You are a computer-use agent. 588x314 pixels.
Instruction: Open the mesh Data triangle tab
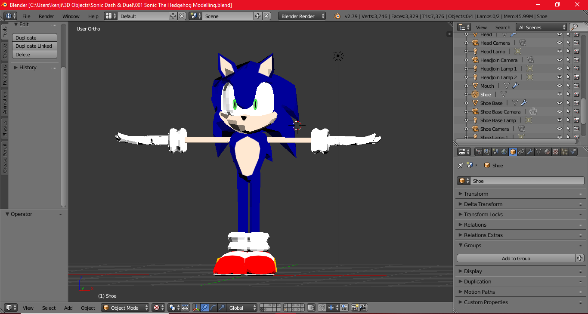[538, 152]
